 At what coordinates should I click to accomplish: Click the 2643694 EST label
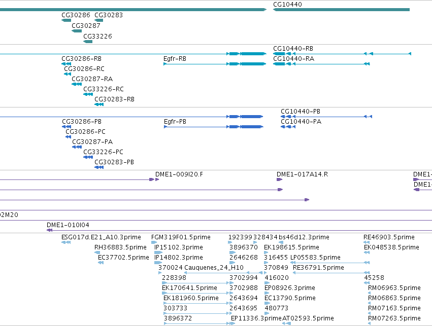[x=244, y=298]
